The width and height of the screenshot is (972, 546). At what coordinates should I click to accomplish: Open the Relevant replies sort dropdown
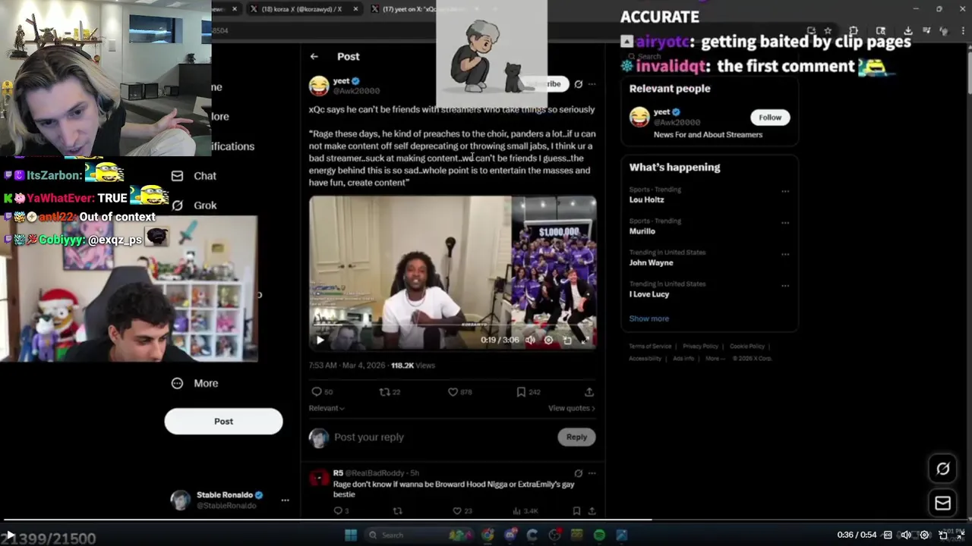327,408
